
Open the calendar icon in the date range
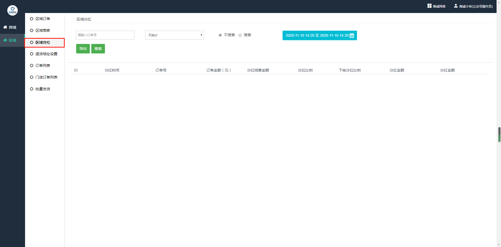pyautogui.click(x=352, y=35)
